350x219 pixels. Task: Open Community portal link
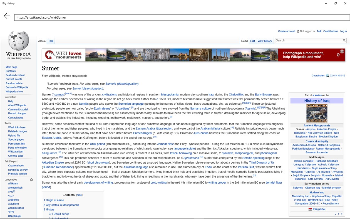coord(18,110)
